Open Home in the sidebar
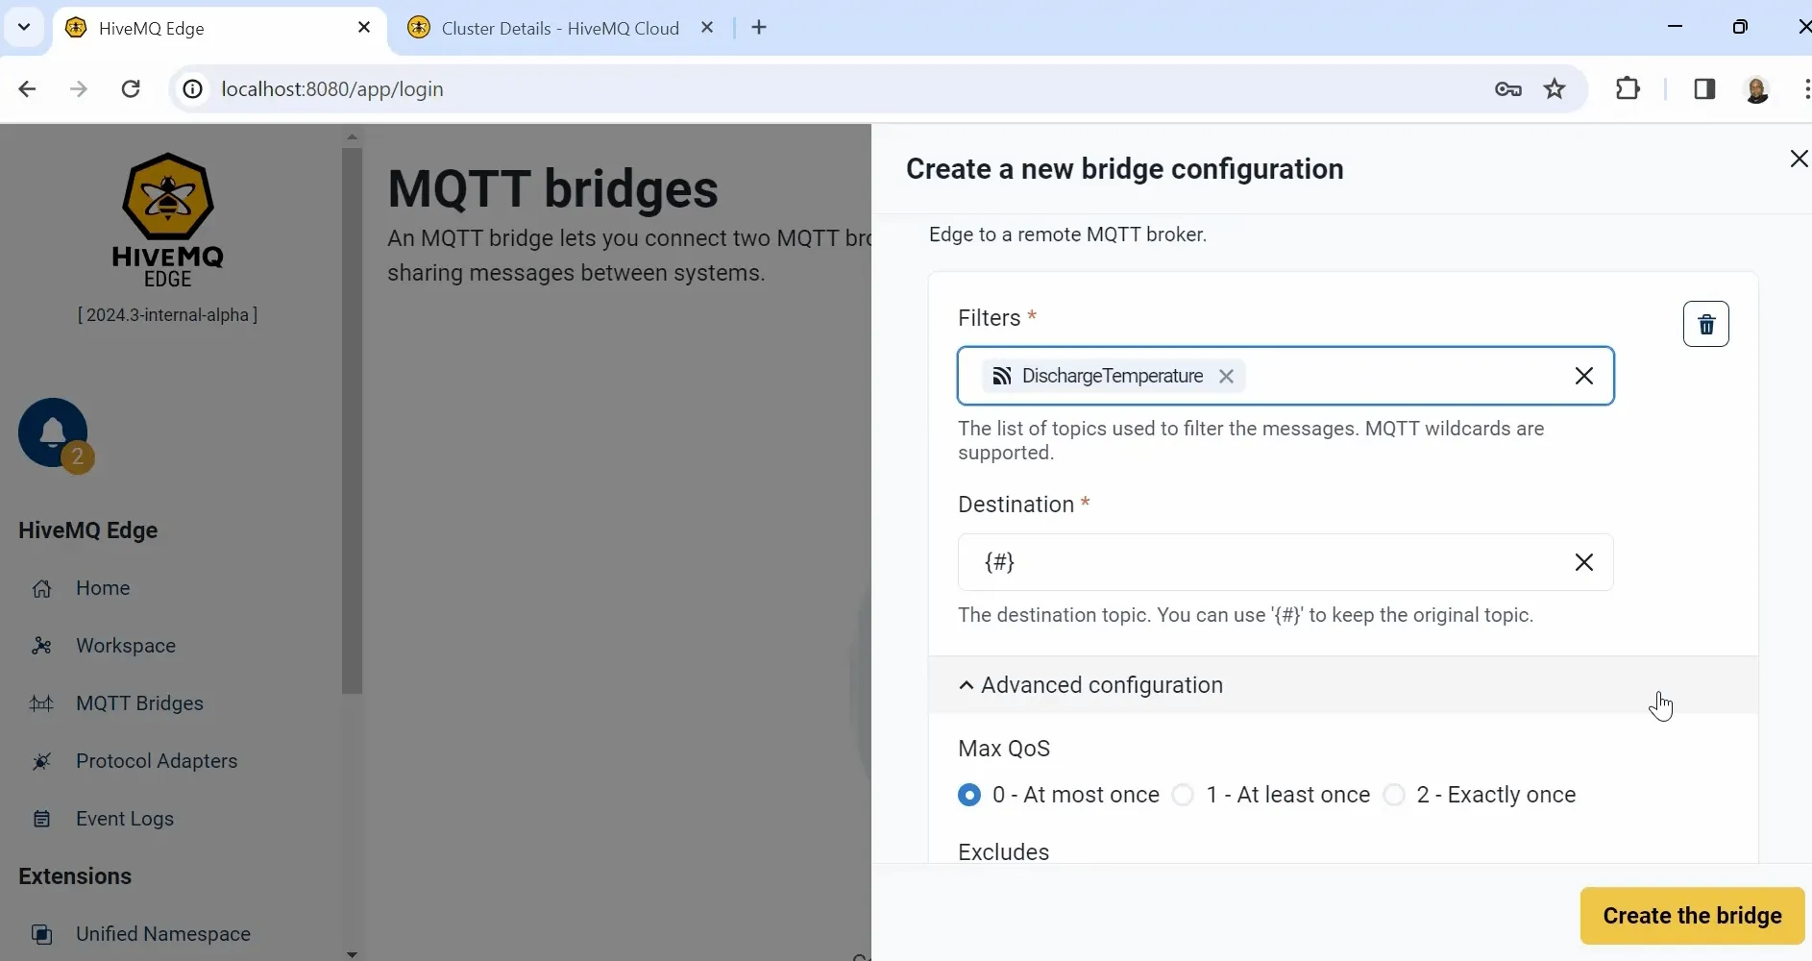This screenshot has height=961, width=1812. [x=103, y=588]
